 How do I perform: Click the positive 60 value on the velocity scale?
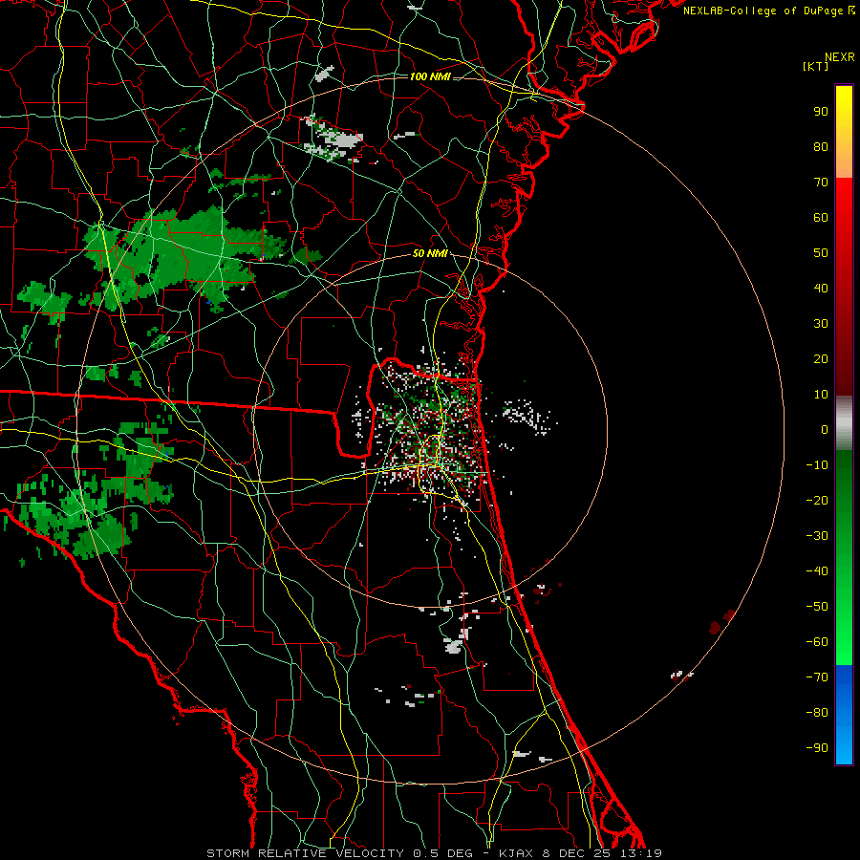(821, 218)
